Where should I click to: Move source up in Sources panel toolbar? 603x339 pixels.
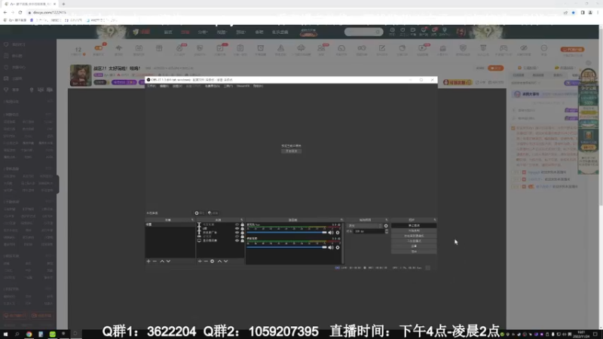(x=219, y=261)
